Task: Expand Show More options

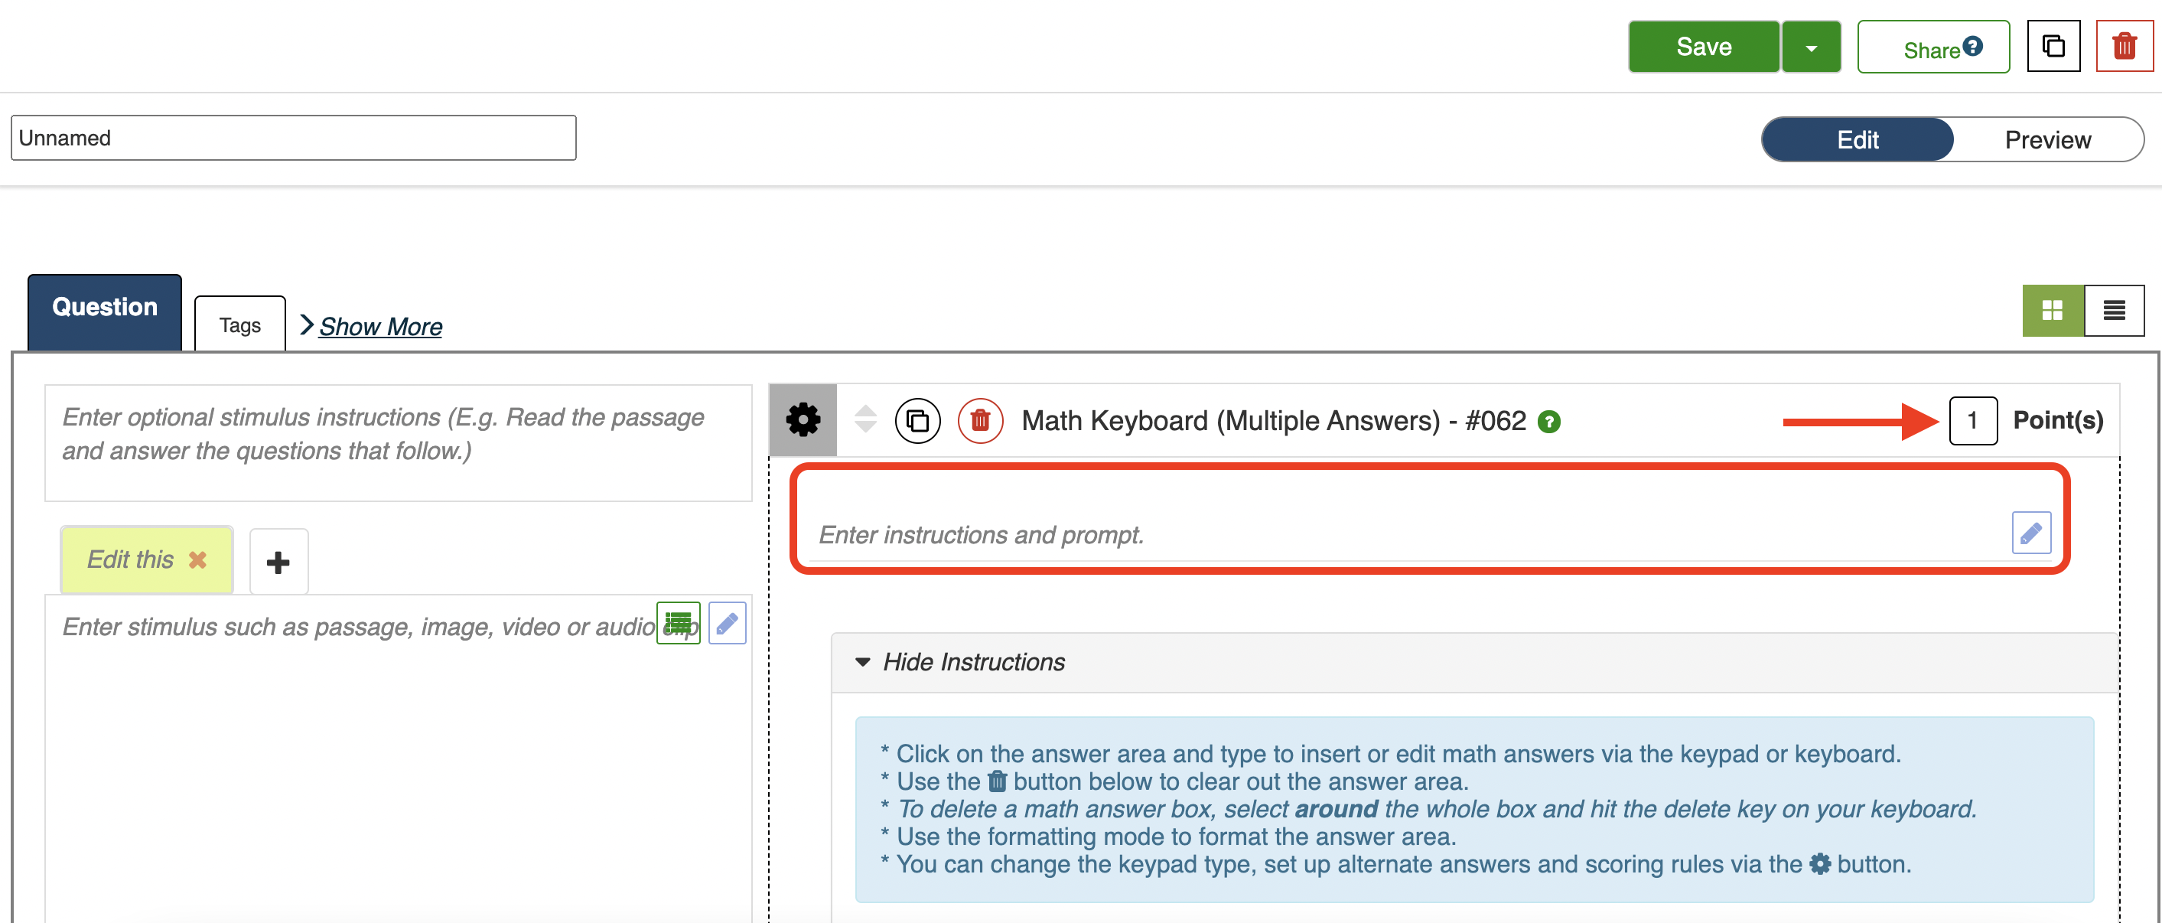Action: (379, 326)
